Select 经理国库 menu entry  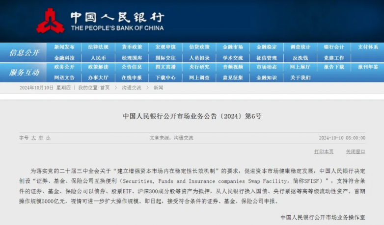coord(132,58)
